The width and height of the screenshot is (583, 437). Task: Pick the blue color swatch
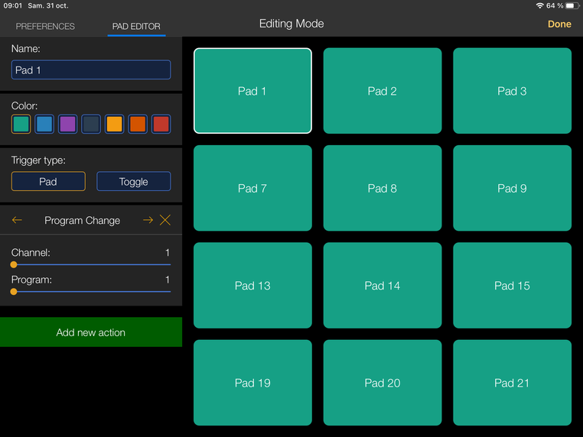click(x=44, y=124)
